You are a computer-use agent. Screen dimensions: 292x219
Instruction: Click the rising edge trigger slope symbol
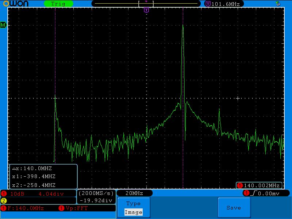[253, 193]
